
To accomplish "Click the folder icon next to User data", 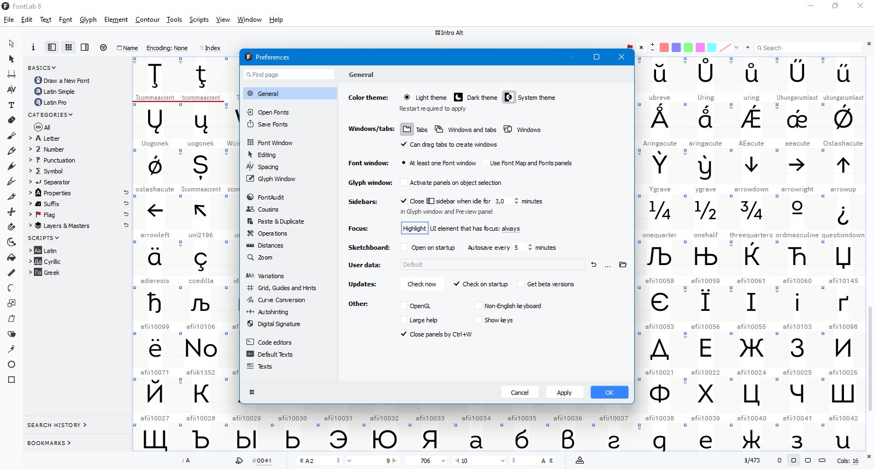I will 623,264.
